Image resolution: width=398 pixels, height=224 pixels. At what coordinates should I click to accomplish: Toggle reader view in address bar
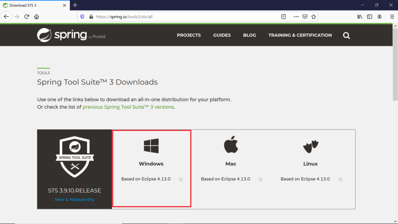283,17
